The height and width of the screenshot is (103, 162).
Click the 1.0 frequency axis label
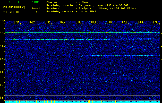(2, 47)
